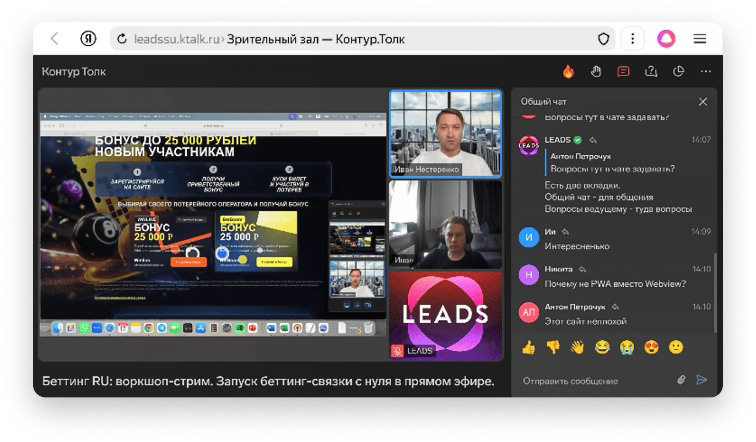Viewport: 756px width, 442px height.
Task: Click the Общий чат heading
Action: click(543, 102)
